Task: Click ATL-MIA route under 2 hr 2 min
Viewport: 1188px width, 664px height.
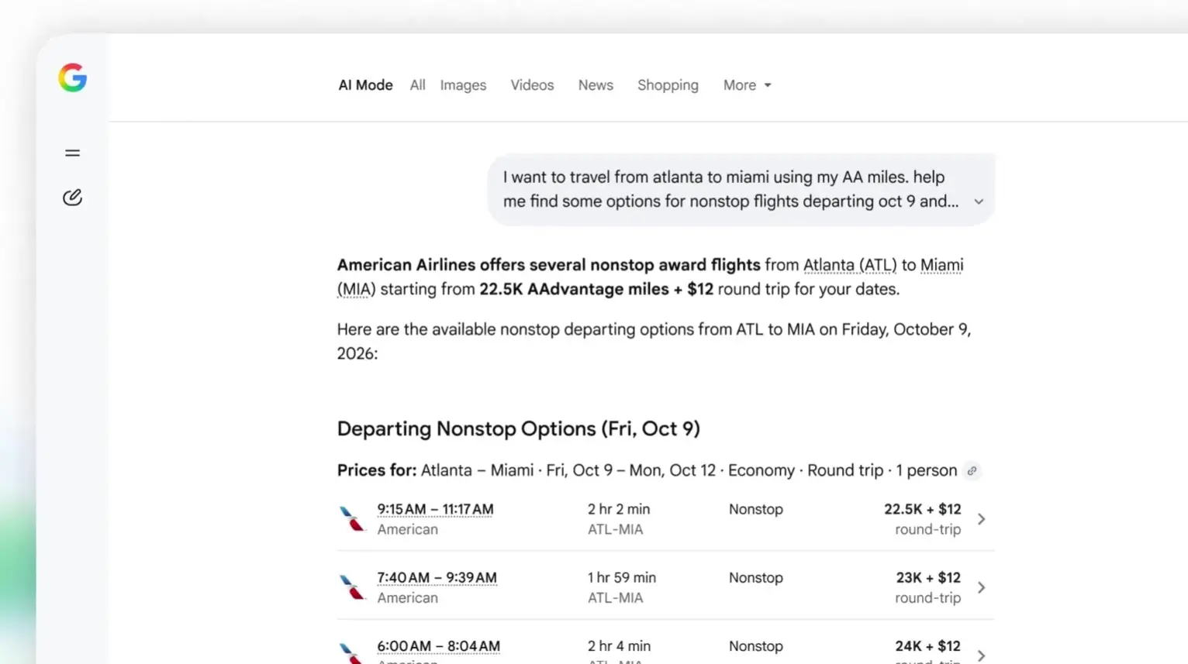Action: (x=615, y=529)
